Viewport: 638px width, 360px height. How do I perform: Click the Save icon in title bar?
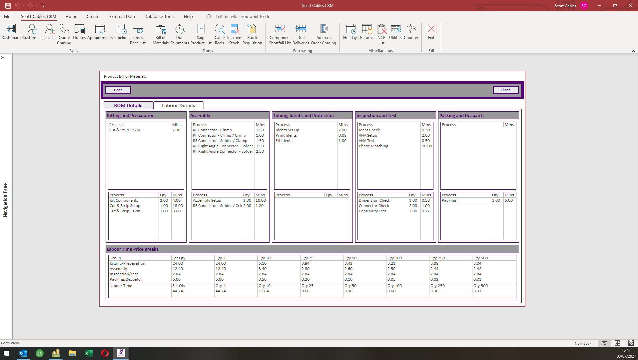[8, 6]
